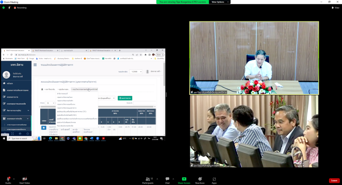Screen dimensions: 342x185
Task: Click the red Leave button
Action: [x=334, y=180]
